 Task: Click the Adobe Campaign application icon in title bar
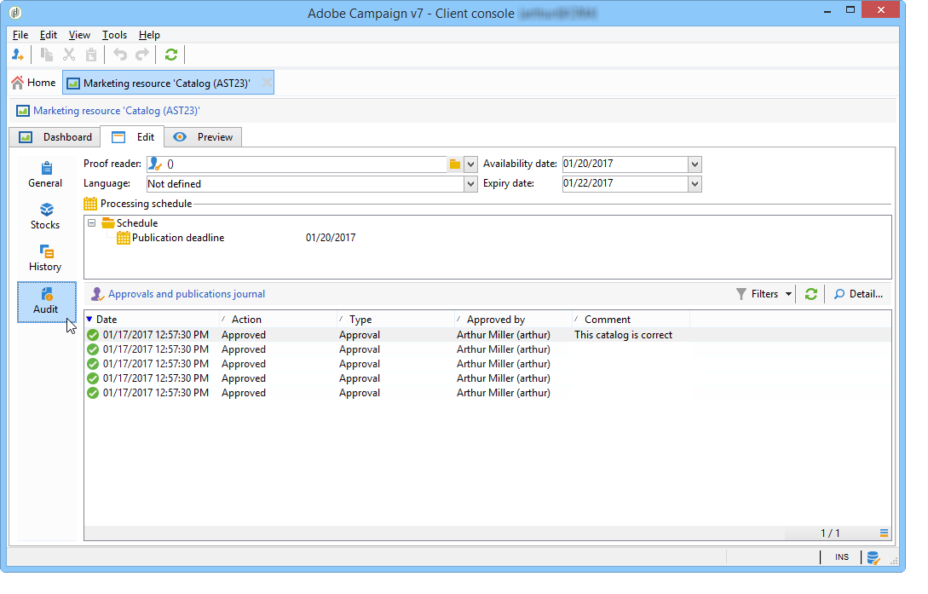pyautogui.click(x=16, y=13)
